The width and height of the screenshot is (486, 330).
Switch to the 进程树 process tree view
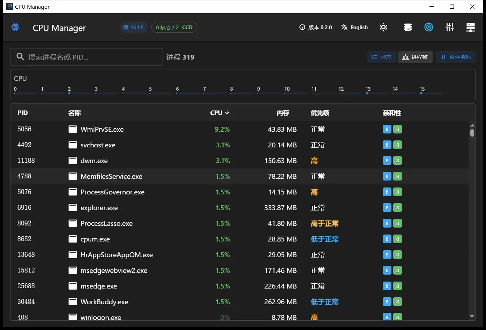415,57
